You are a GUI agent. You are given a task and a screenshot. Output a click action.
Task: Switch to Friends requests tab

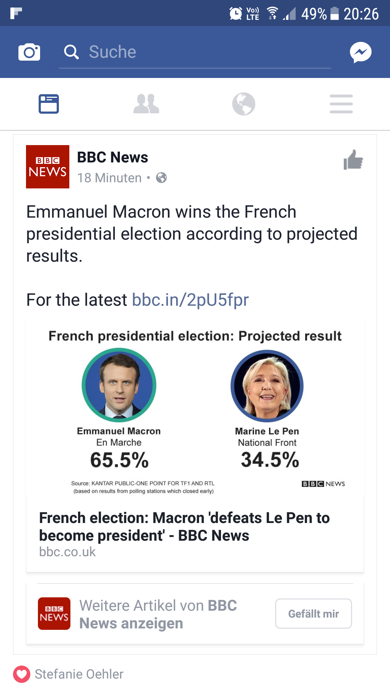(146, 104)
